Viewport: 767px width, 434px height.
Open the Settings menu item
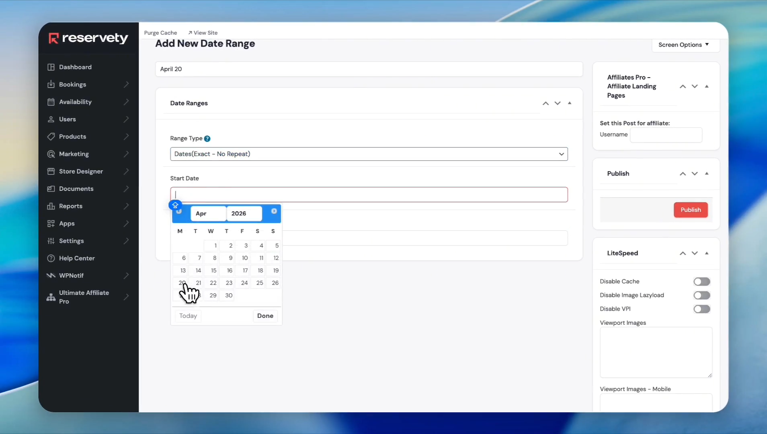[72, 241]
